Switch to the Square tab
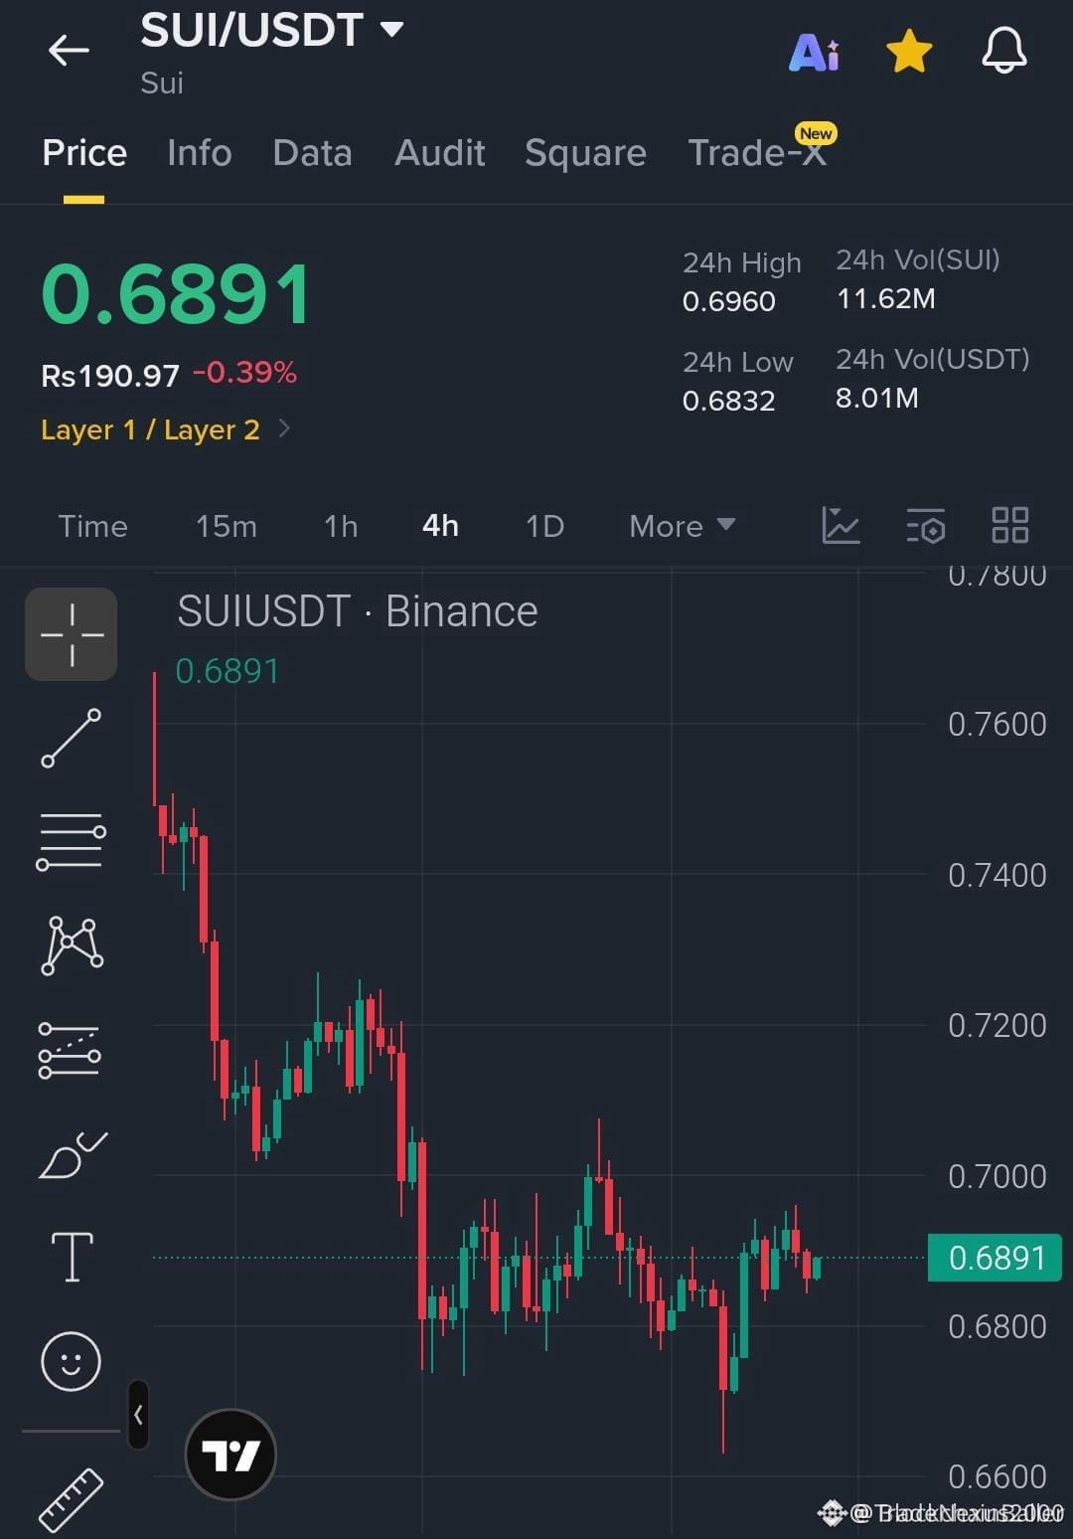This screenshot has height=1539, width=1073. (x=585, y=153)
